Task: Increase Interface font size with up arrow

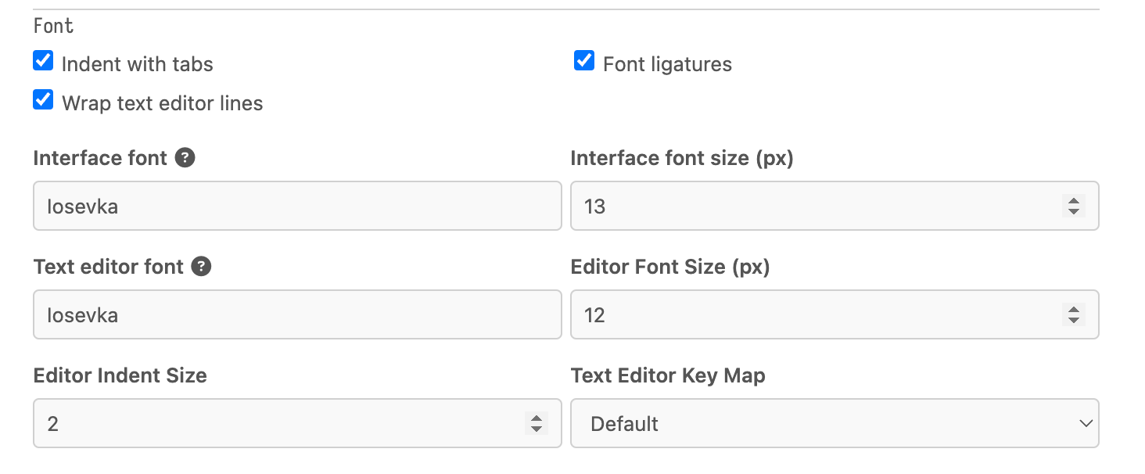Action: 1074,201
